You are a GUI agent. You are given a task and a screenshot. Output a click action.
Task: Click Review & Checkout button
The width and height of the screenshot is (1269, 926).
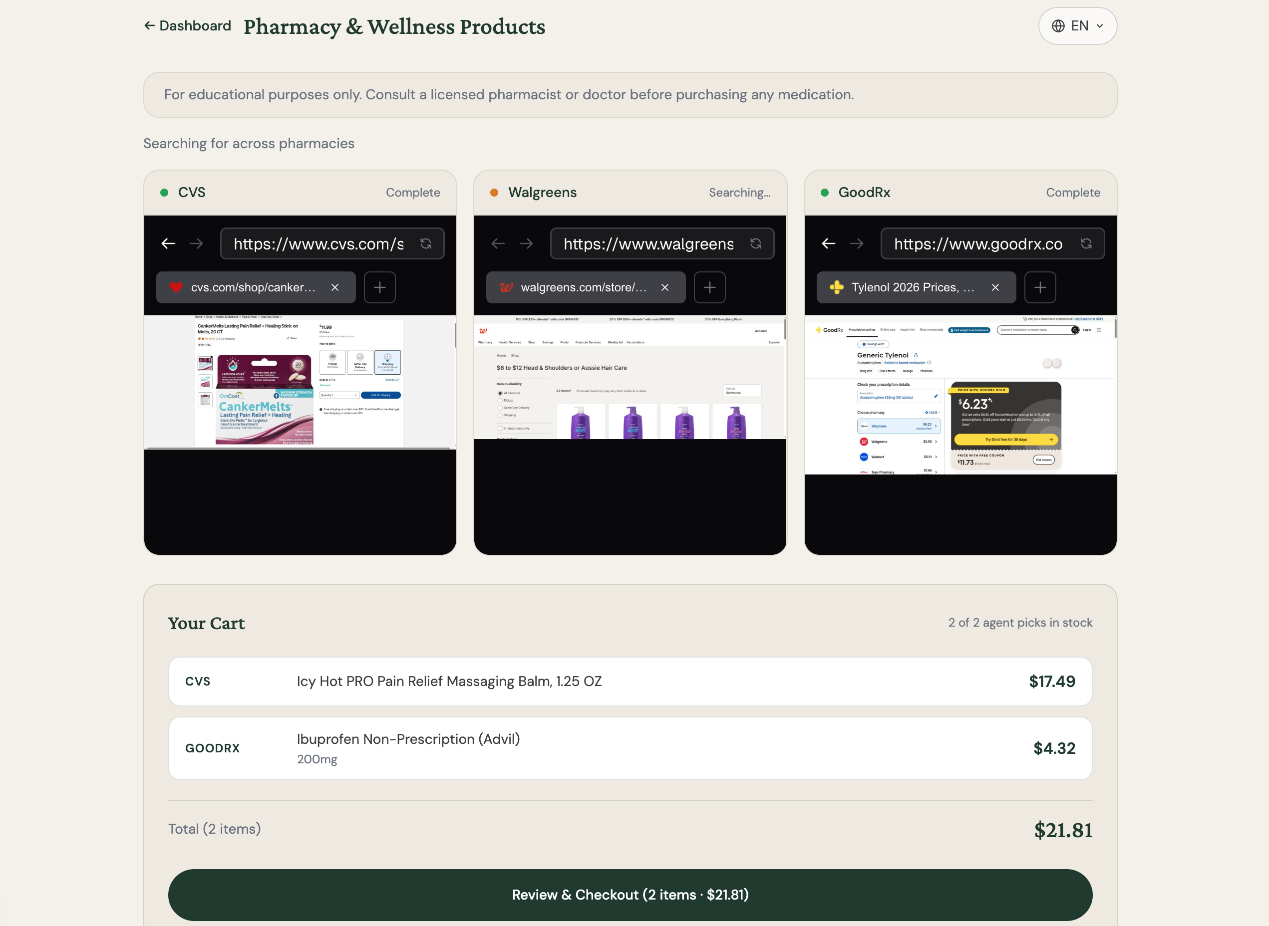pyautogui.click(x=630, y=894)
